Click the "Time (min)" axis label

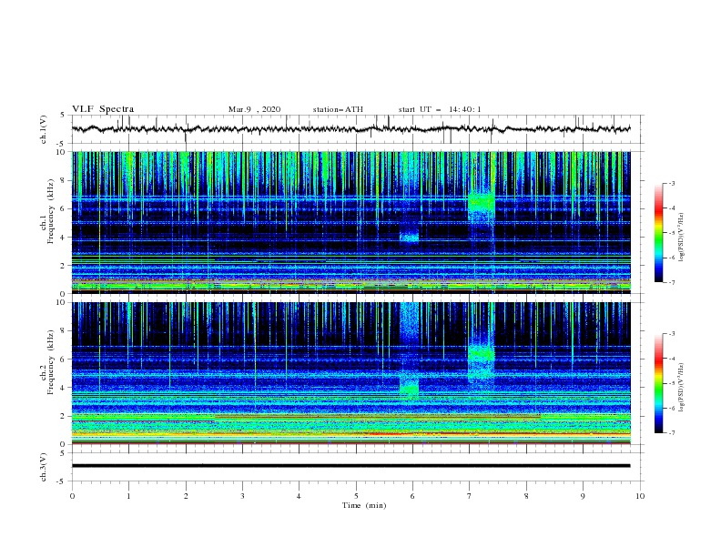(364, 505)
